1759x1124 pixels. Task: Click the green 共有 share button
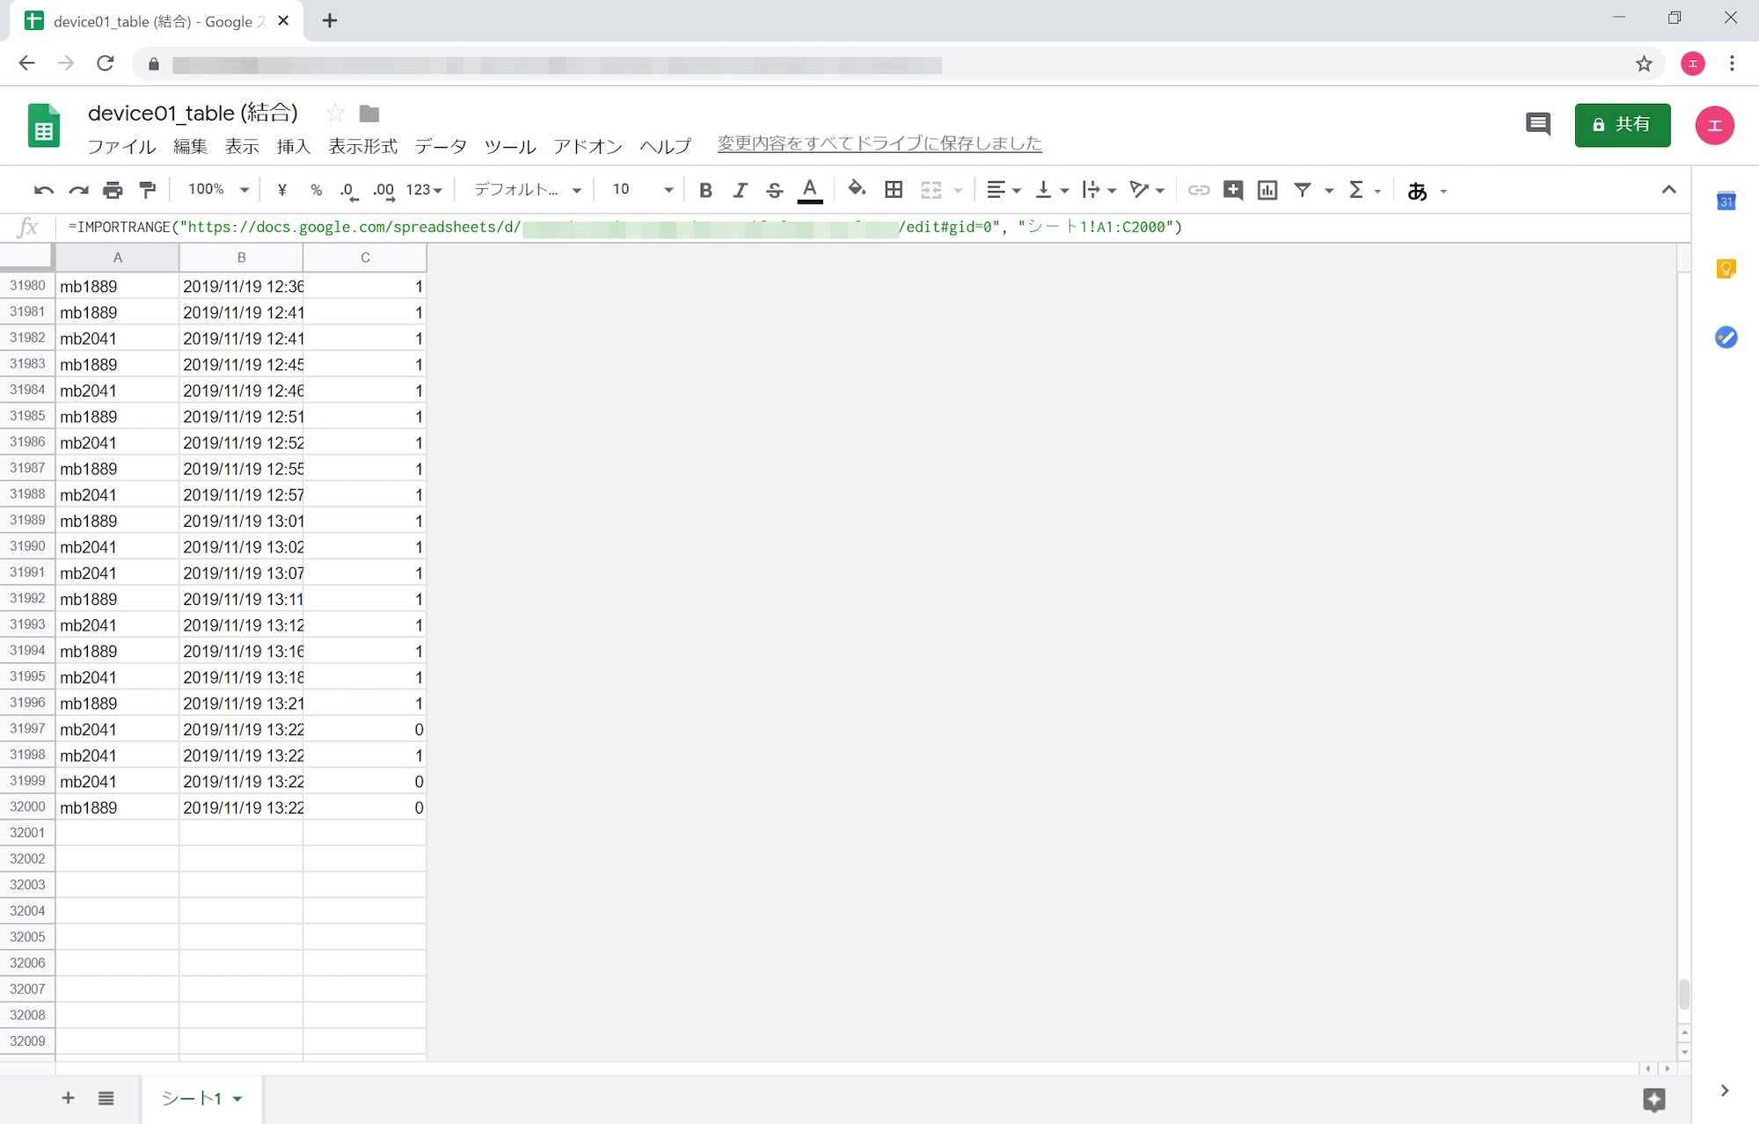point(1622,125)
